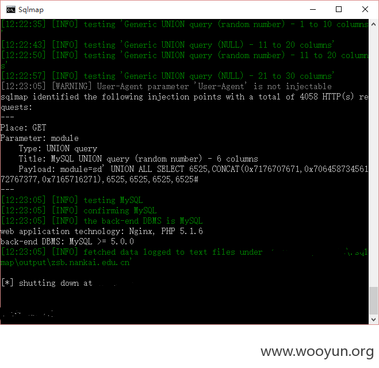Click the WARNING User-Agent not injectable line

(167, 86)
